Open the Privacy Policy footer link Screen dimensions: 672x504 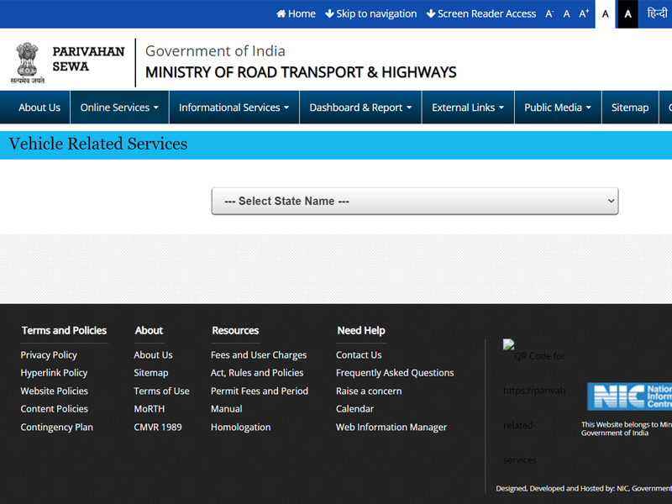49,355
